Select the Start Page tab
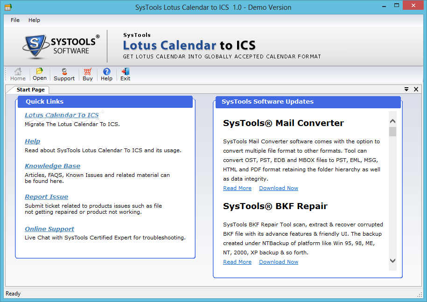This screenshot has height=302, width=427. tap(30, 90)
